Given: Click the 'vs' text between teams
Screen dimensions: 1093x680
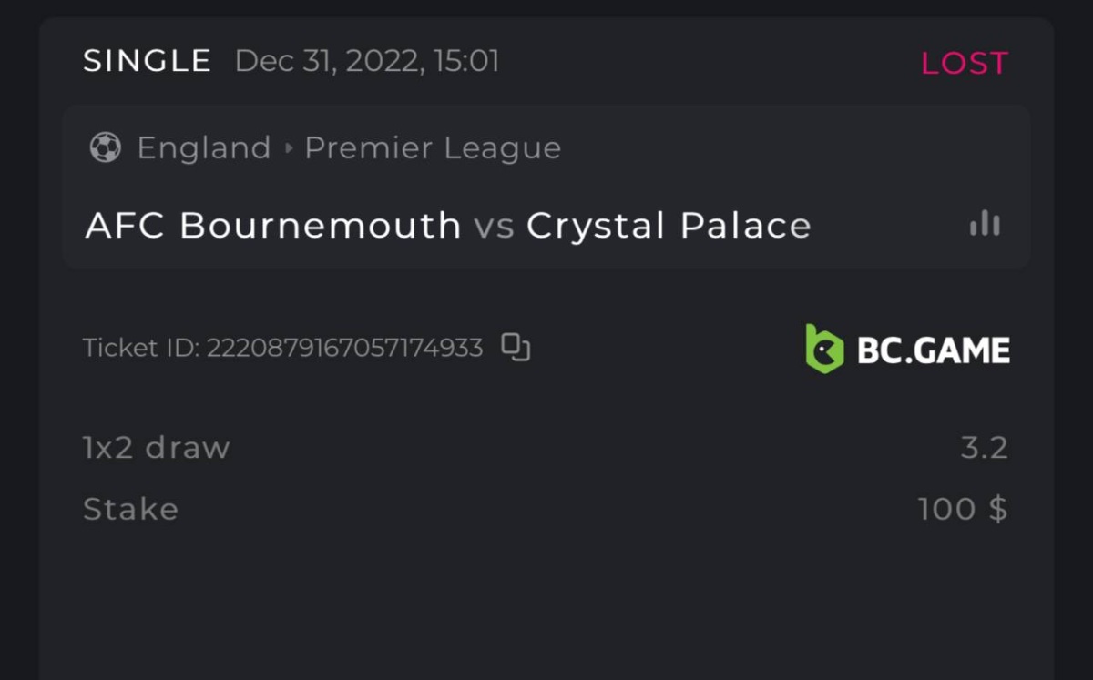Looking at the screenshot, I should tap(494, 226).
